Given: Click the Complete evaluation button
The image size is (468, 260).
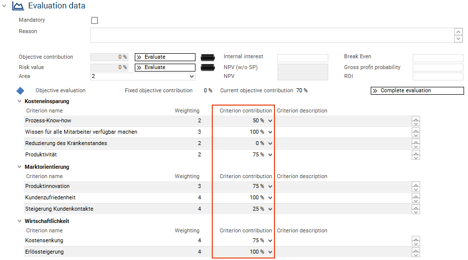Looking at the screenshot, I should click(x=417, y=91).
